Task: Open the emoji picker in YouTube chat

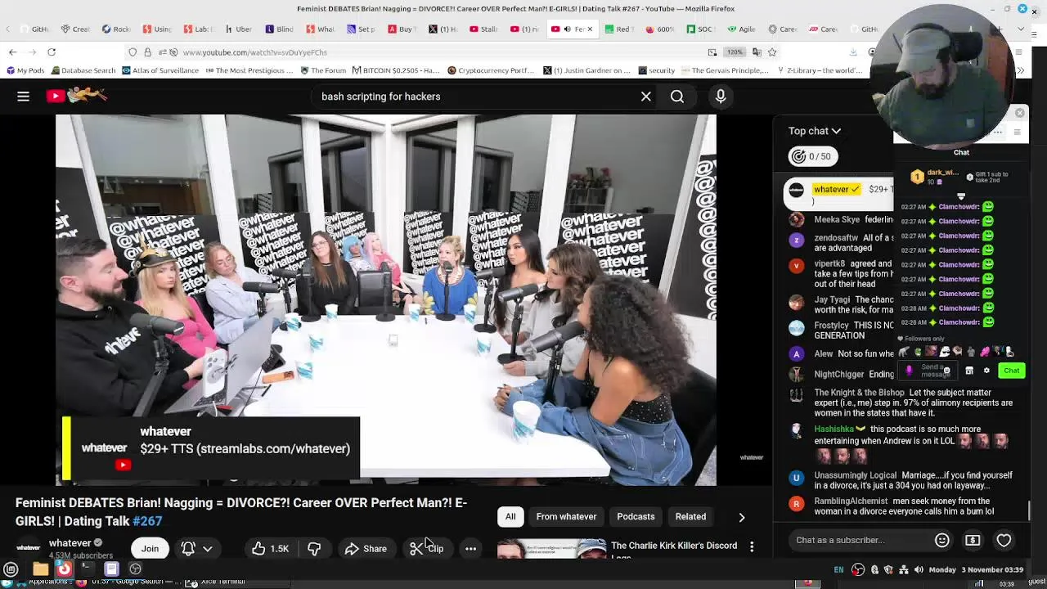Action: (941, 540)
